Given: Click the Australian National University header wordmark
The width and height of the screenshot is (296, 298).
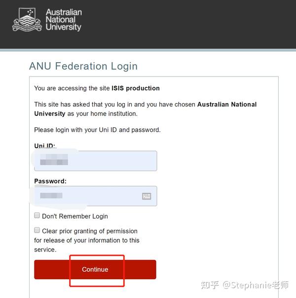Looking at the screenshot, I should tap(64, 20).
